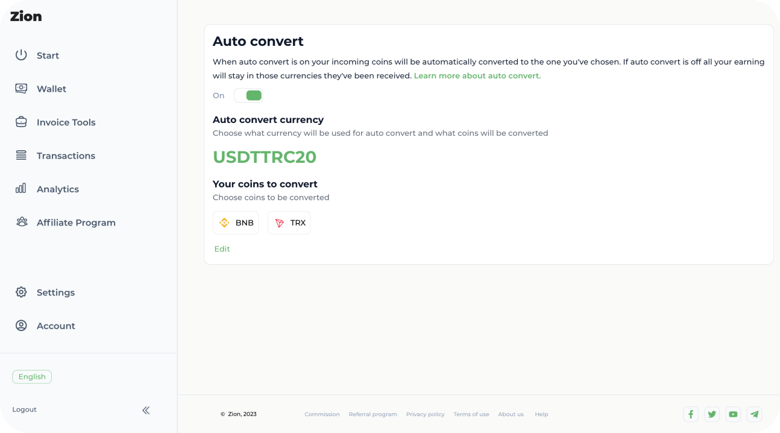The width and height of the screenshot is (780, 433).
Task: Click the Wallet icon in sidebar
Action: [21, 89]
